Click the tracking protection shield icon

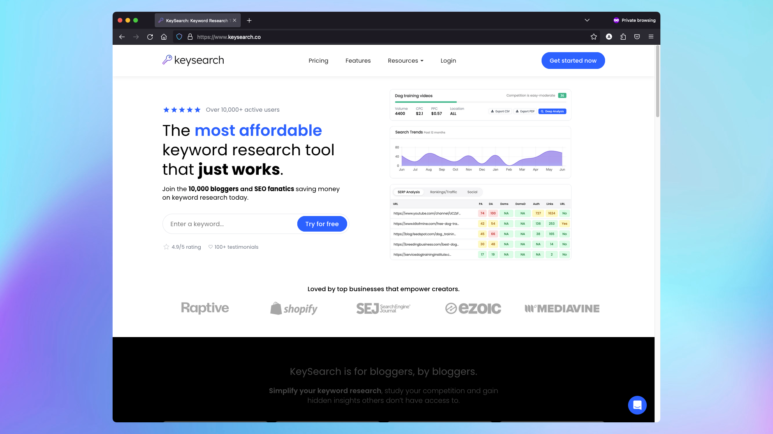point(179,37)
